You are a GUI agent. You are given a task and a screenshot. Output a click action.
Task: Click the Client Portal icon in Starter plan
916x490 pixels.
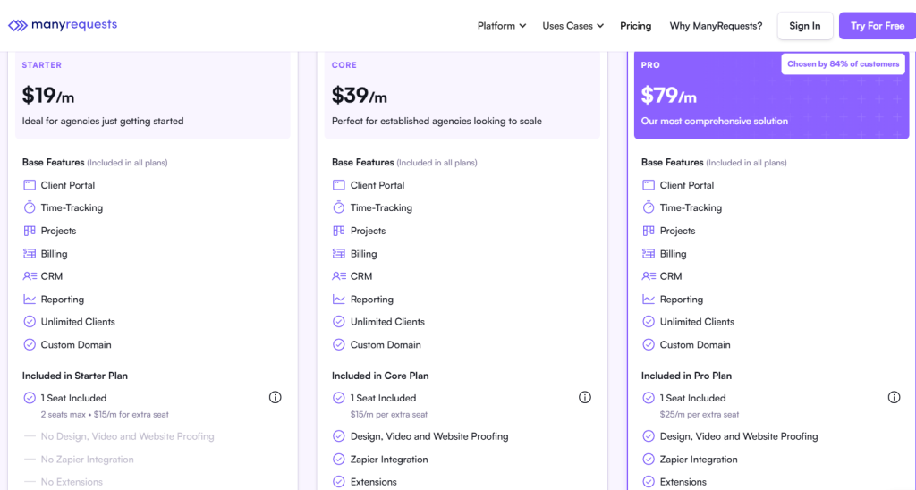click(x=30, y=185)
